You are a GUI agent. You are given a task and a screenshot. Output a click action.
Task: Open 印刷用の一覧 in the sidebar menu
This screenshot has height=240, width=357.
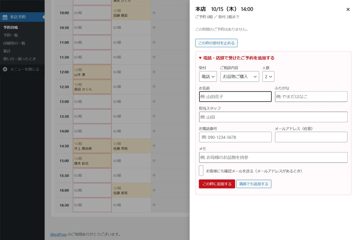14,43
